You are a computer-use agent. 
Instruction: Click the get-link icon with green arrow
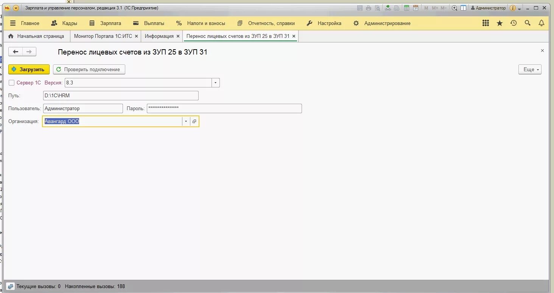point(388,8)
